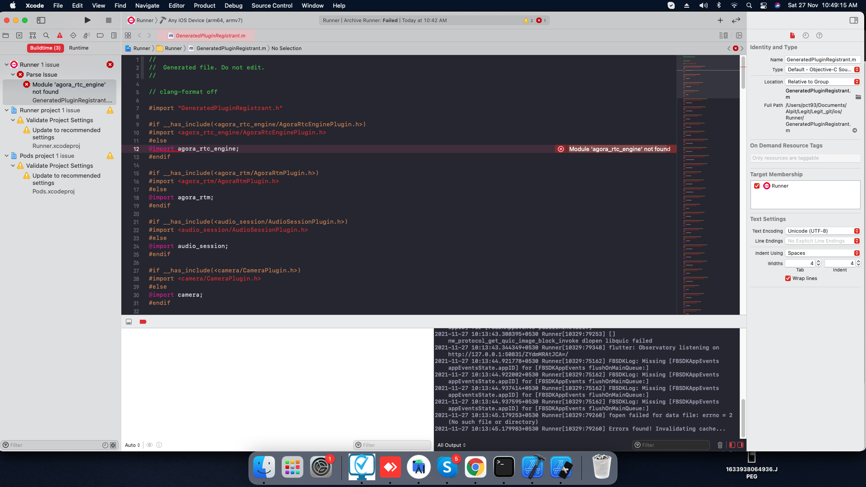Open the Project navigator folder icon
Viewport: 866px width, 487px height.
pos(6,35)
